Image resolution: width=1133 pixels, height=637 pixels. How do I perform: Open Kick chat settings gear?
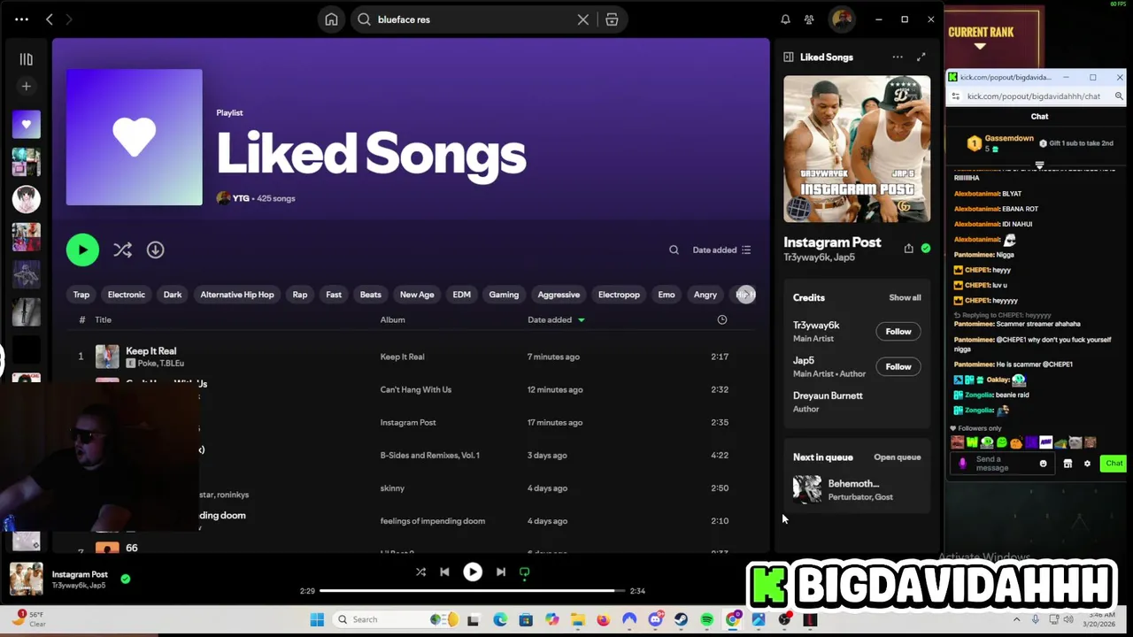[1087, 464]
